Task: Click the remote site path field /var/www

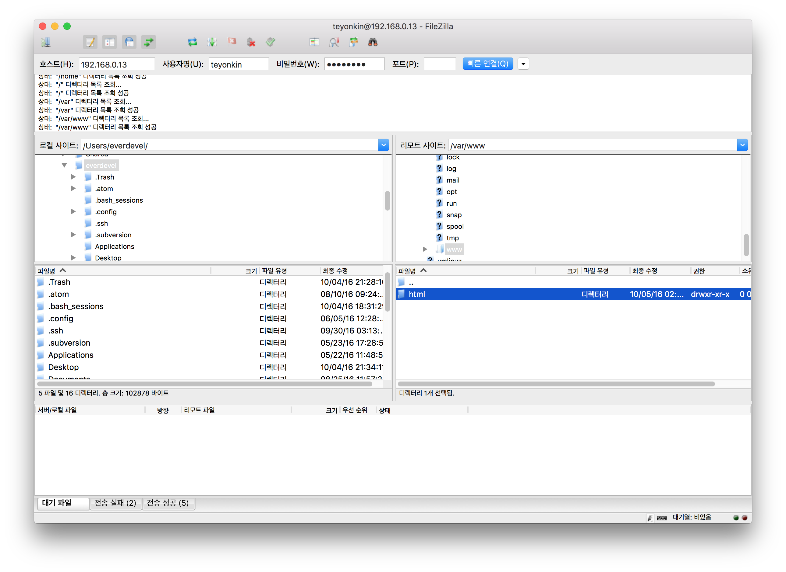Action: pos(593,145)
